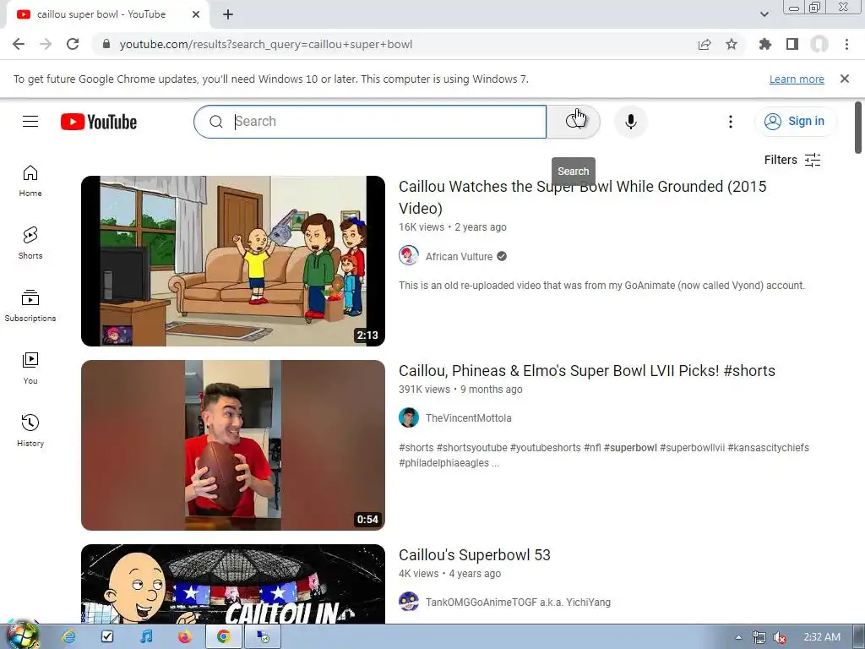
Task: Click the muted volume tray icon
Action: (x=780, y=637)
